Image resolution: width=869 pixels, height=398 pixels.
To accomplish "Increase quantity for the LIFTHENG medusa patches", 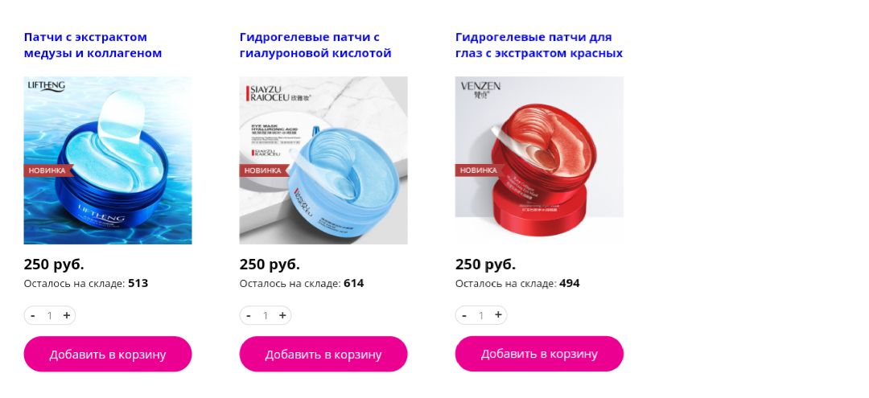I will pos(67,315).
